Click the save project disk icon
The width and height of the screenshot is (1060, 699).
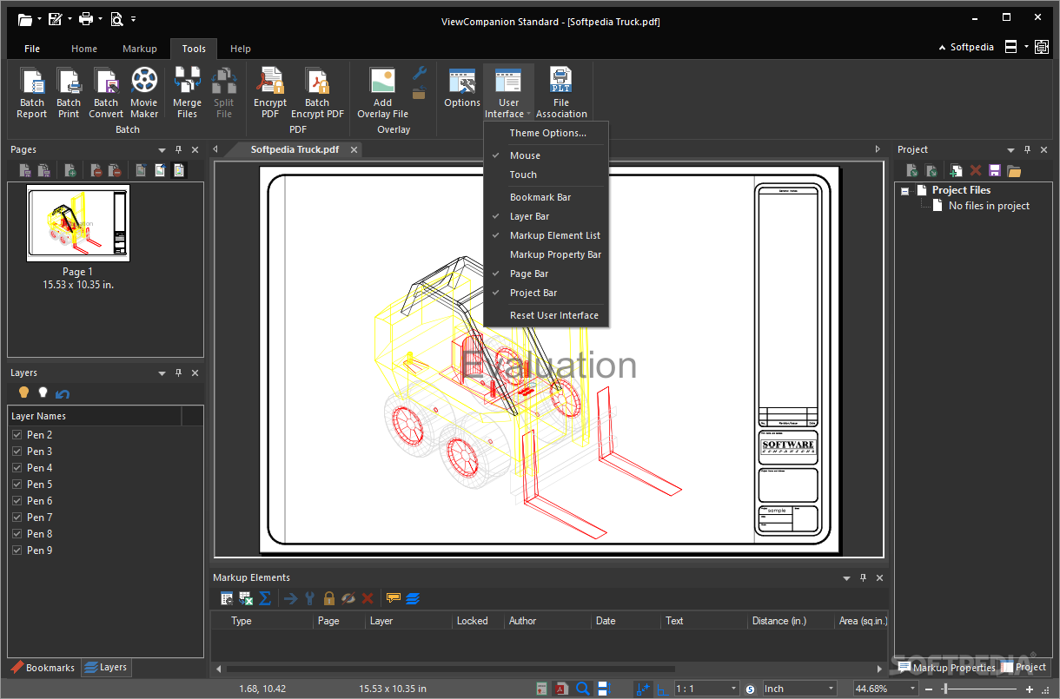(x=995, y=171)
